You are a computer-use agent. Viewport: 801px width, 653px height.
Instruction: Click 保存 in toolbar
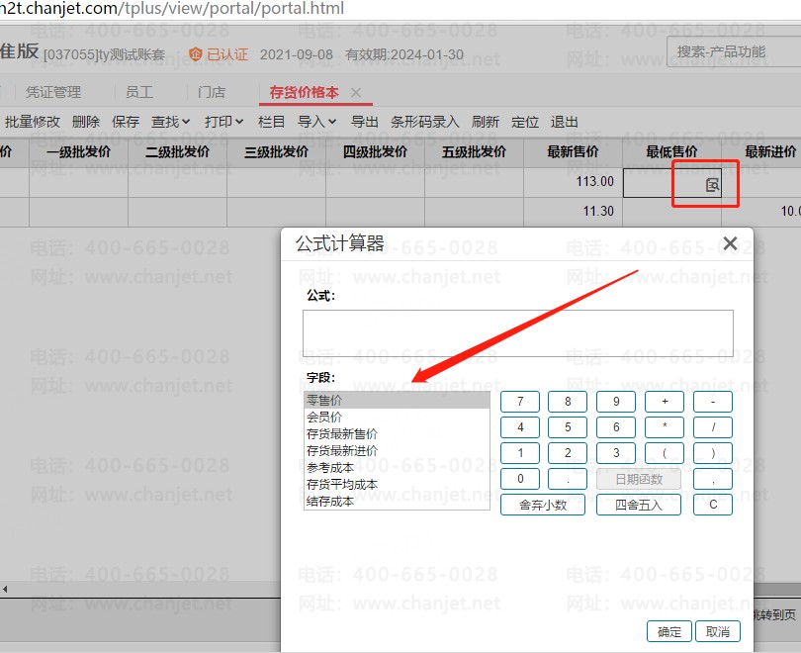click(126, 122)
